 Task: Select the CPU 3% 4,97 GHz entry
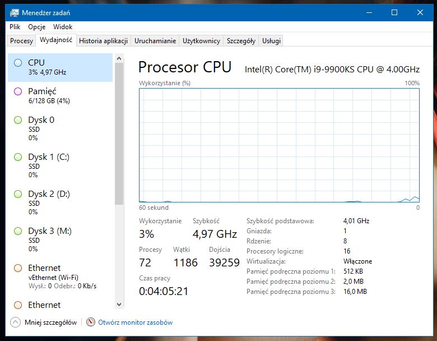pos(60,67)
